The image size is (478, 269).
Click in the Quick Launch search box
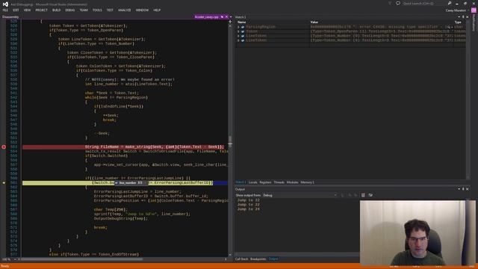(x=424, y=3)
